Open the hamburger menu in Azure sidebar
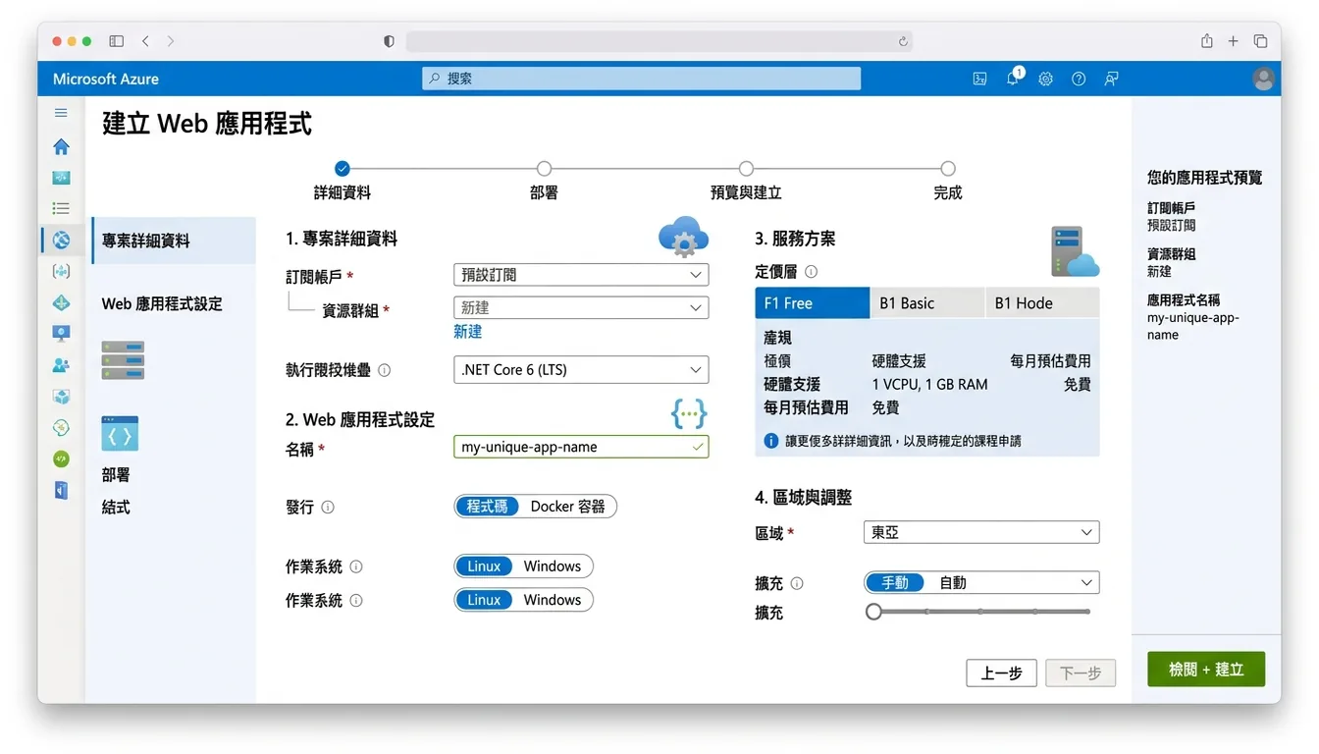Image resolution: width=1319 pixels, height=754 pixels. coord(61,113)
